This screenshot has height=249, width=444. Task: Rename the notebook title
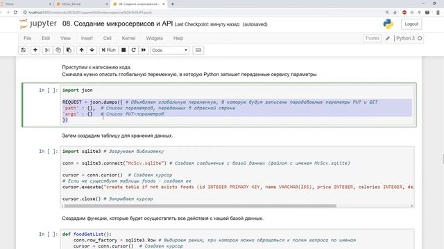(x=117, y=24)
